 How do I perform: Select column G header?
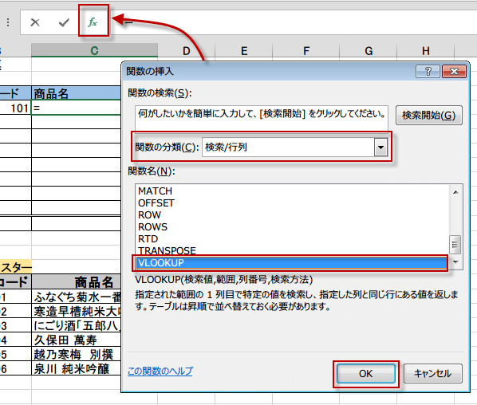369,51
